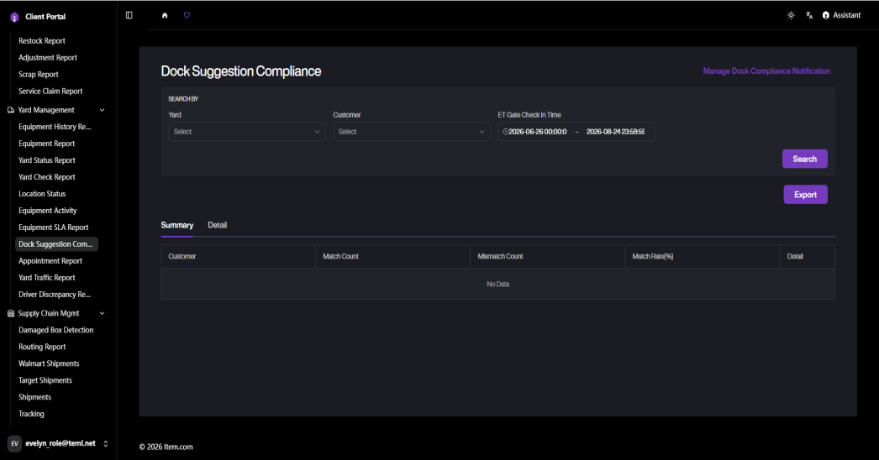Click the purple heart favorites icon
Viewport: 879px width, 460px height.
pyautogui.click(x=187, y=15)
